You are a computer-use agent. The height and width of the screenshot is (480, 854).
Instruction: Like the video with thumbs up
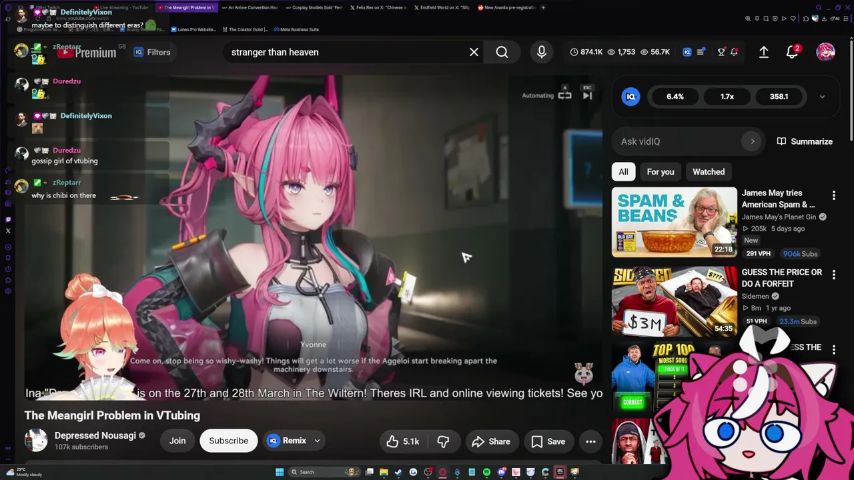click(x=402, y=441)
